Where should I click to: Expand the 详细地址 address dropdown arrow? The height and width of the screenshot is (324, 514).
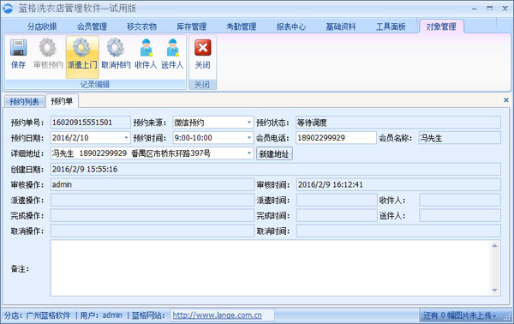(x=249, y=153)
